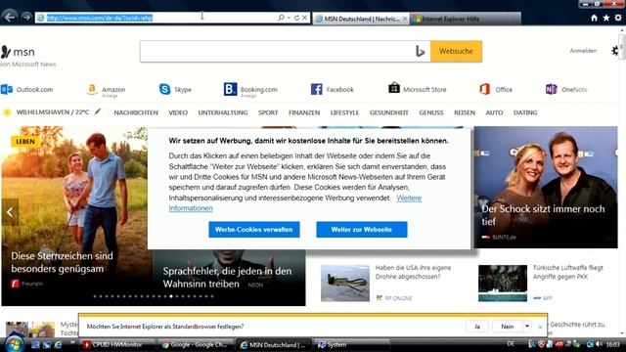This screenshot has height=352, width=626.
Task: Open the Microsoft Store shortcut
Action: click(x=418, y=89)
